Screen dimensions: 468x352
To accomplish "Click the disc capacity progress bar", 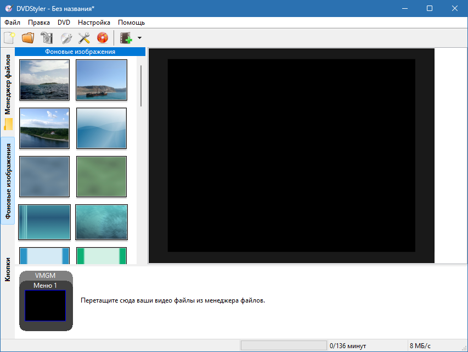I will (x=284, y=346).
